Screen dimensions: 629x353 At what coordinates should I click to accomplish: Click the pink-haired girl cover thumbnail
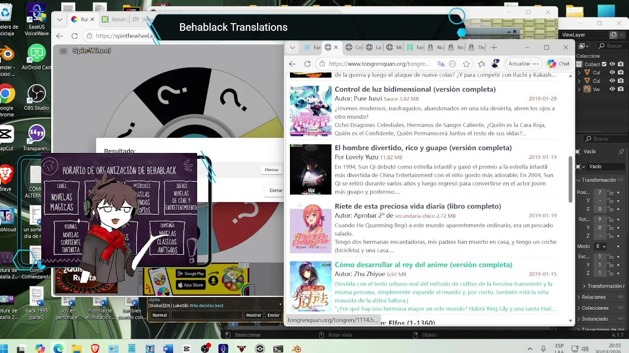pos(311,227)
